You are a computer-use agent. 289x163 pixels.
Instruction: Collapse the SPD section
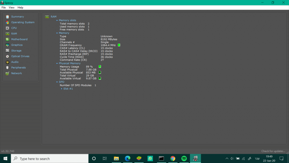click(x=57, y=82)
